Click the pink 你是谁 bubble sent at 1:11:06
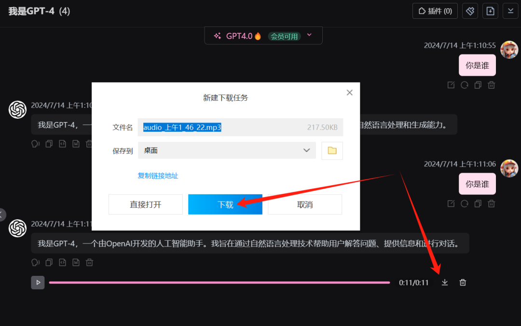 (477, 184)
